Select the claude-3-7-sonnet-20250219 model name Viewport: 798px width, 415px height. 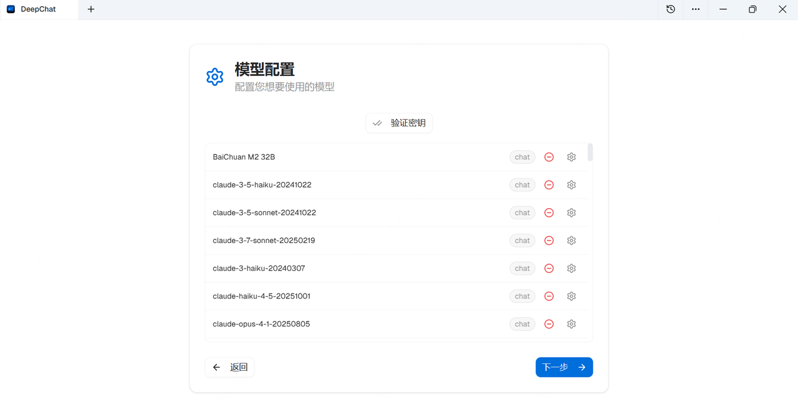[x=264, y=241]
